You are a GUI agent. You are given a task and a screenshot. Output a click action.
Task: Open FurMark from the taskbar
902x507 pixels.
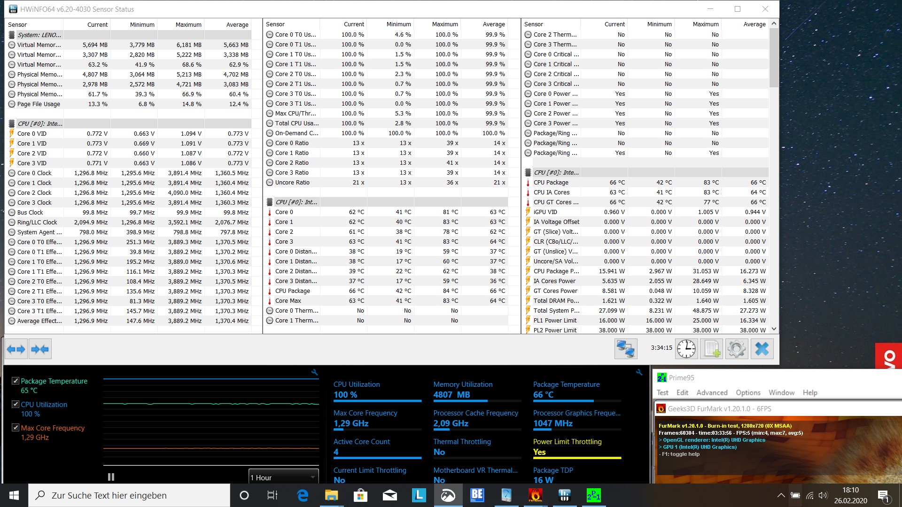535,495
